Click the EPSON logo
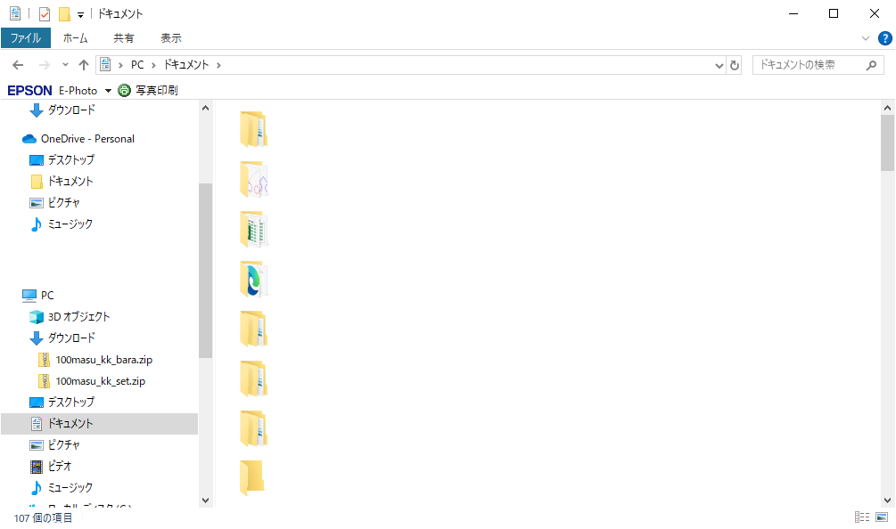The image size is (896, 529). click(29, 90)
